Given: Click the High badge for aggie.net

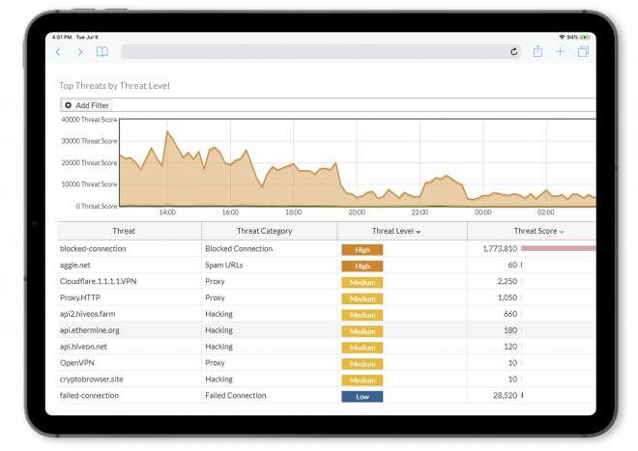Looking at the screenshot, I should [x=362, y=266].
